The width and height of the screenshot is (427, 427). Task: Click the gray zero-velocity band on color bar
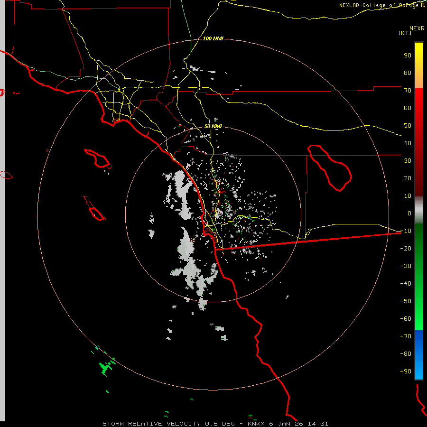tap(419, 210)
